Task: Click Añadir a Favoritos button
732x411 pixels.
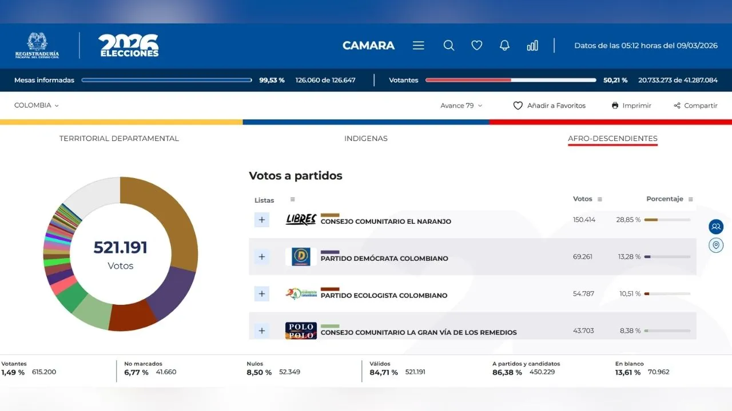Action: click(550, 106)
